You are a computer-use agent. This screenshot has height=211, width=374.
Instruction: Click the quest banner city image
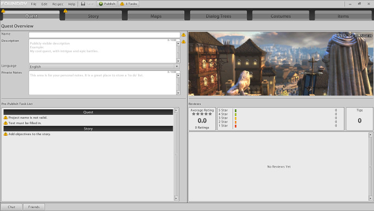coord(281,64)
